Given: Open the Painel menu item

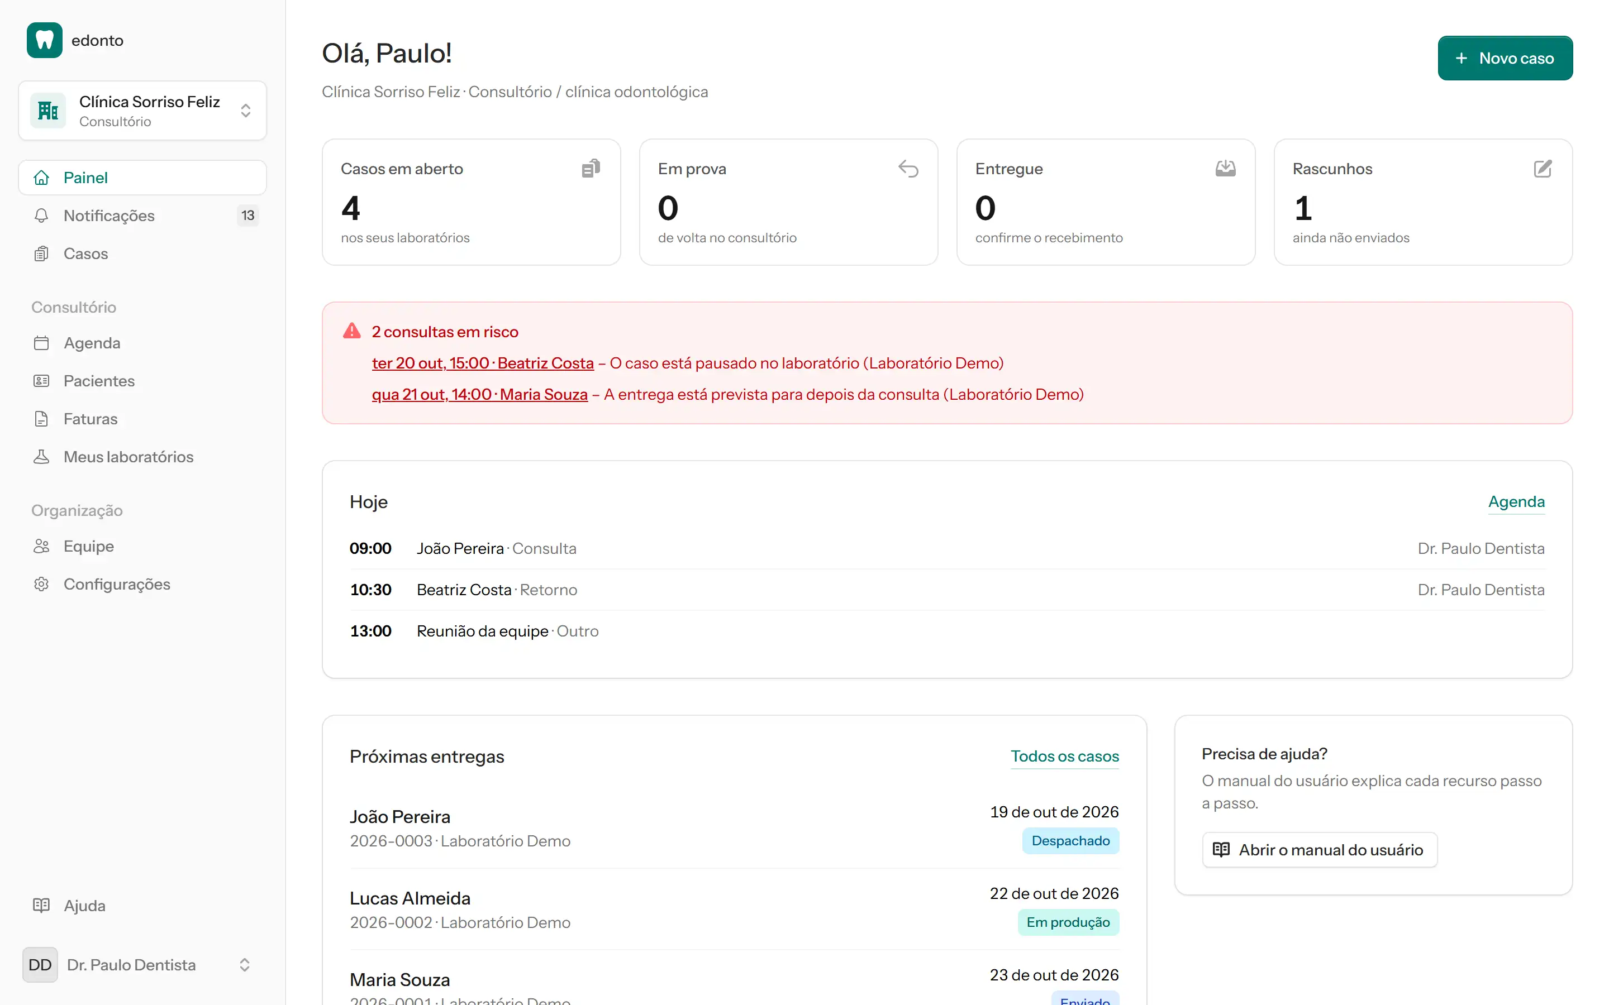Looking at the screenshot, I should tap(142, 178).
